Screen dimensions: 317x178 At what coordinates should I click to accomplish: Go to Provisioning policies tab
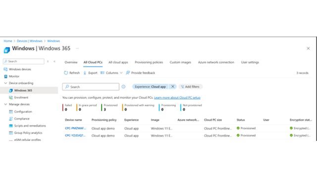coord(149,62)
